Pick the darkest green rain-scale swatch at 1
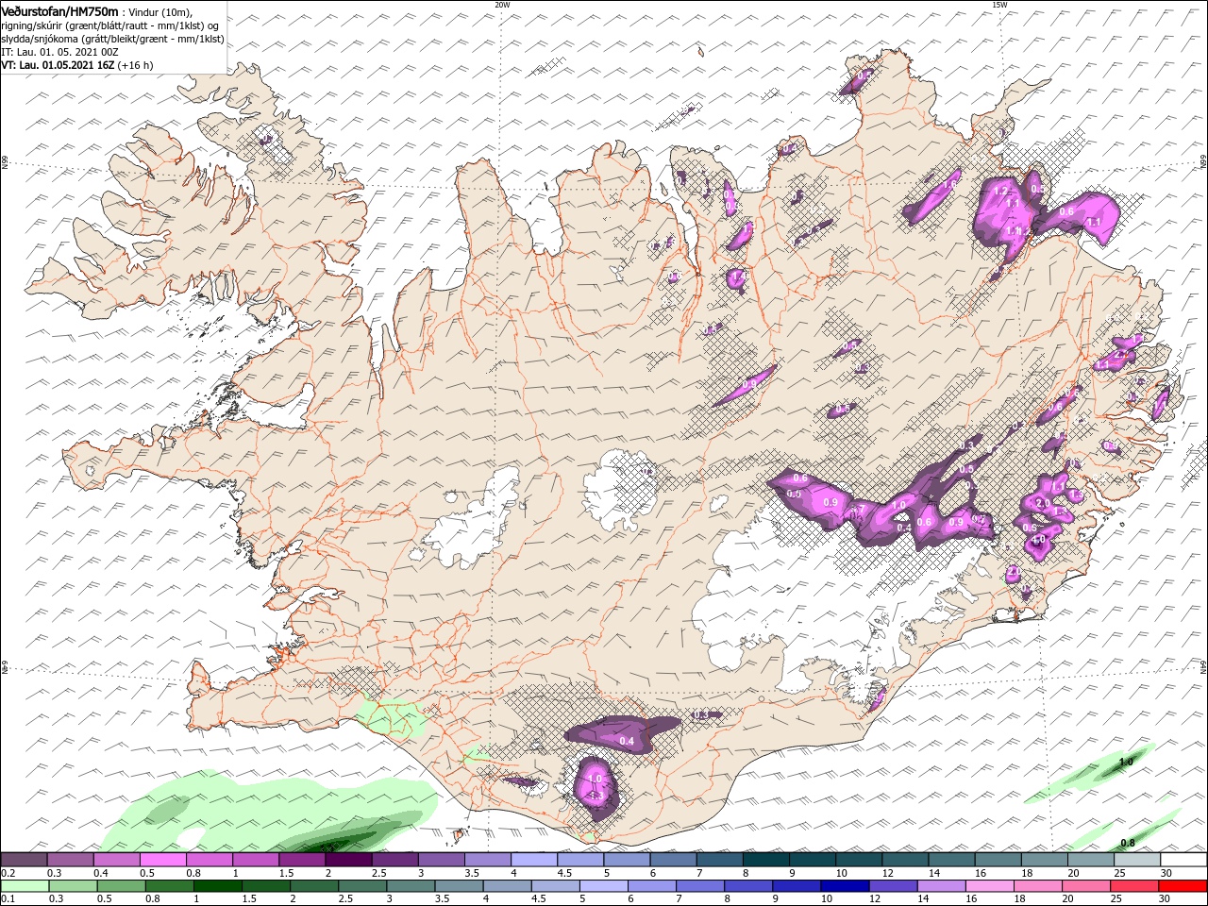The height and width of the screenshot is (906, 1208). point(218,886)
